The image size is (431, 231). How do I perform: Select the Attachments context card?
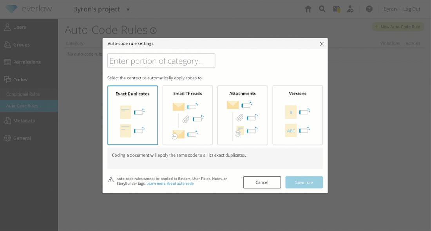point(243,115)
